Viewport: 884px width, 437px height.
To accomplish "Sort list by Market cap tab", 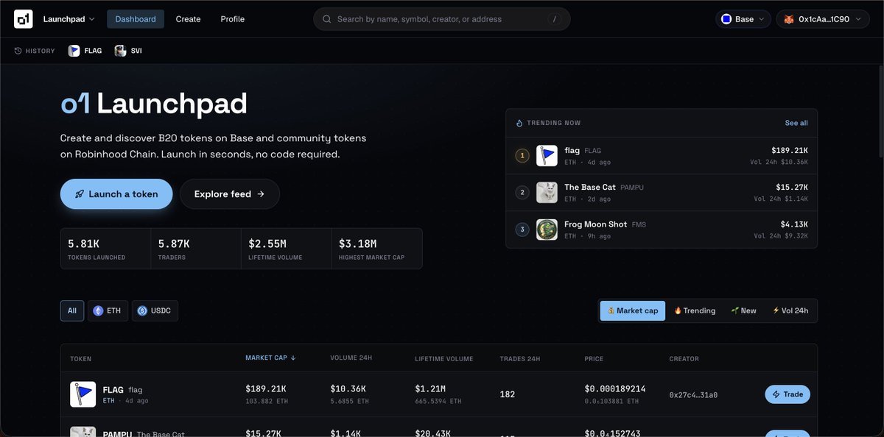I will coord(633,310).
